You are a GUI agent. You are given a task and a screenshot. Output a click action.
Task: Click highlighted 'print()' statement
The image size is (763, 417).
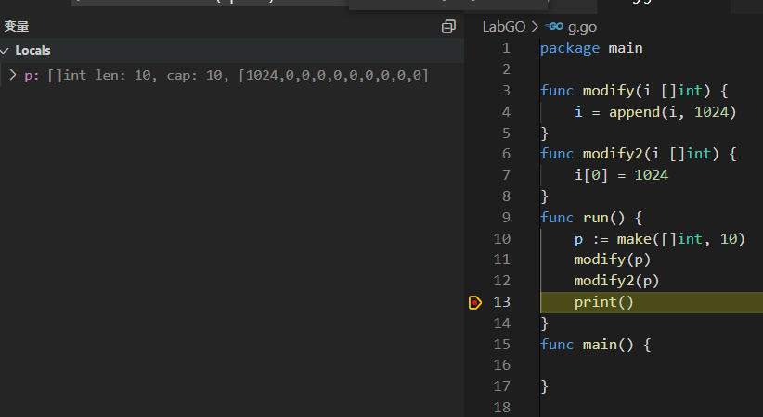604,302
